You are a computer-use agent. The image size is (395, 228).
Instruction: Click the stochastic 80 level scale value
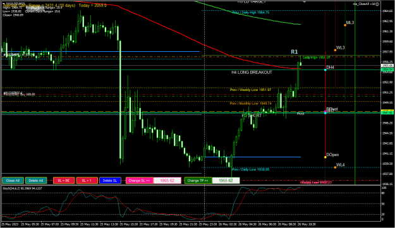click(384, 193)
